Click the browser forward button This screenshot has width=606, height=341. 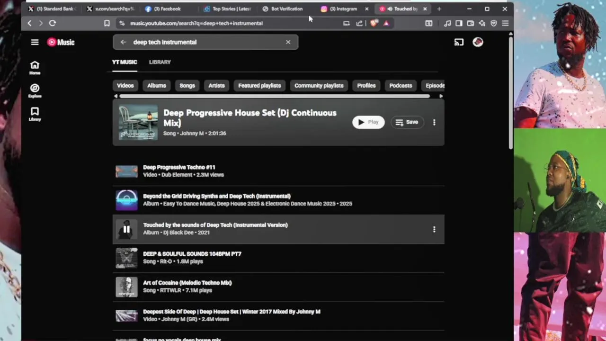pyautogui.click(x=41, y=23)
